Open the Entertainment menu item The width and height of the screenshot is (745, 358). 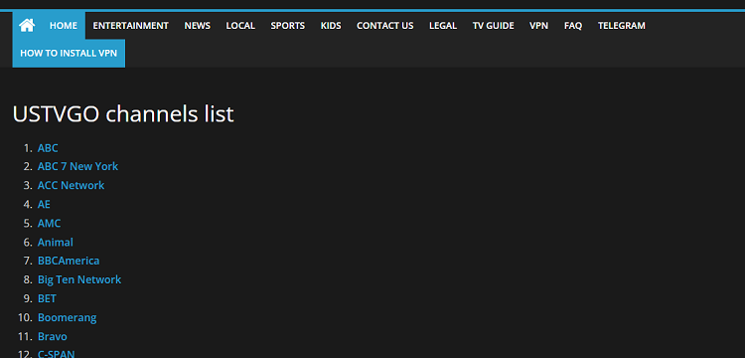click(x=131, y=26)
